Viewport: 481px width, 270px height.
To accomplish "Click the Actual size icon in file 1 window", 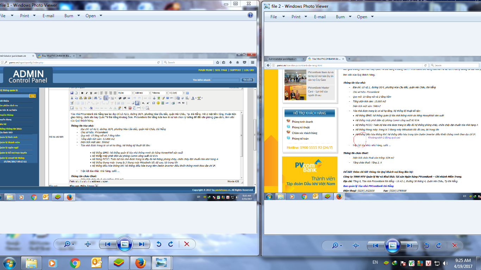I will click(88, 244).
